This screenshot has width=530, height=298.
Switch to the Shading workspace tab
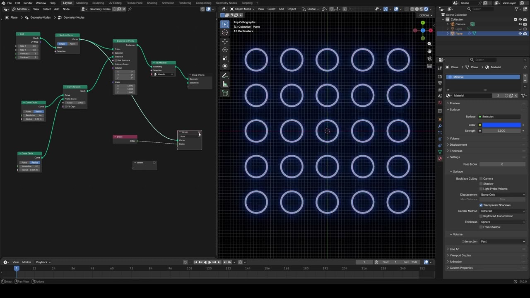152,3
